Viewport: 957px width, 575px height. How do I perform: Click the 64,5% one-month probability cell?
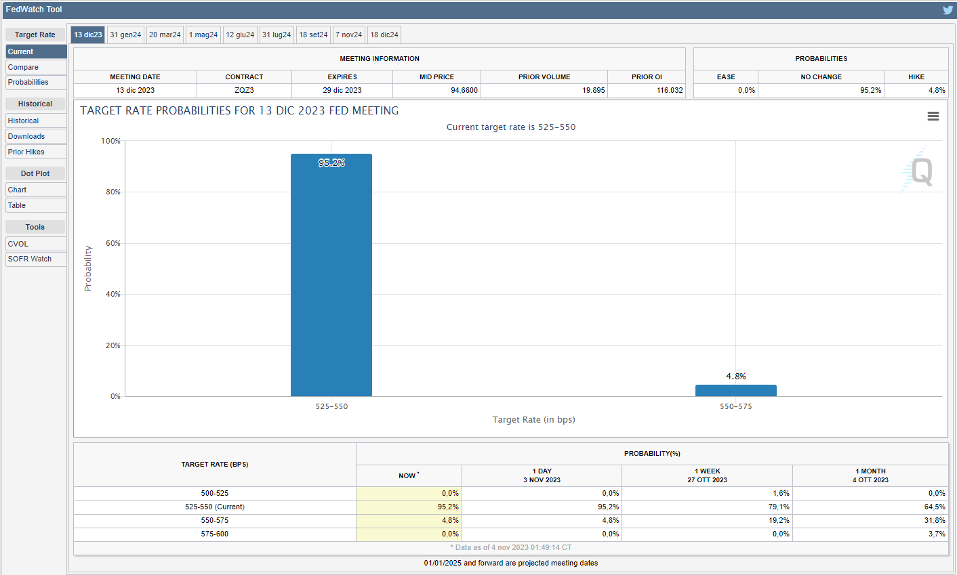point(870,507)
